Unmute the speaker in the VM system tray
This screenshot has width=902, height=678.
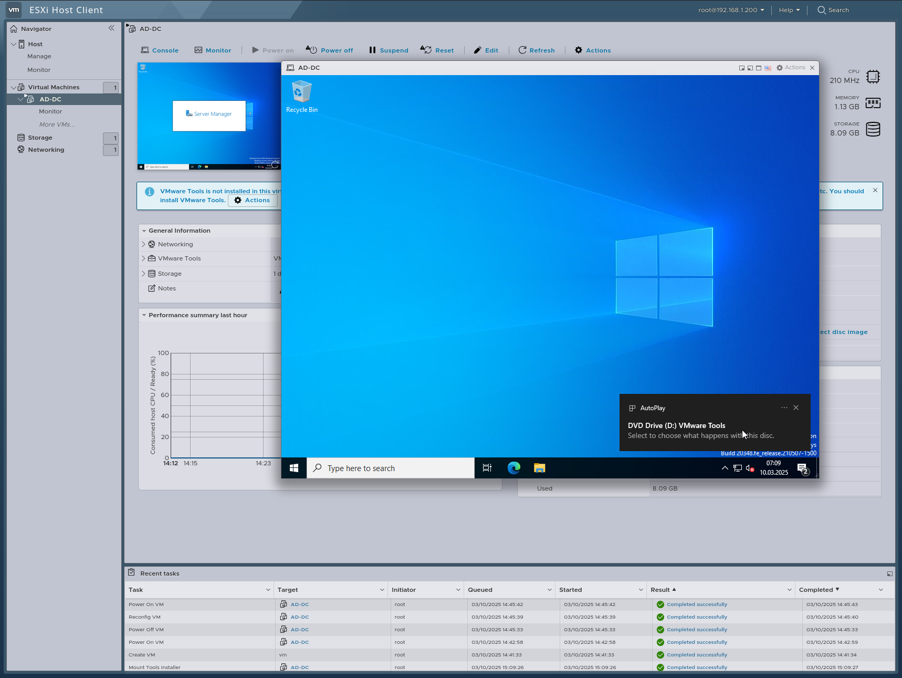750,468
